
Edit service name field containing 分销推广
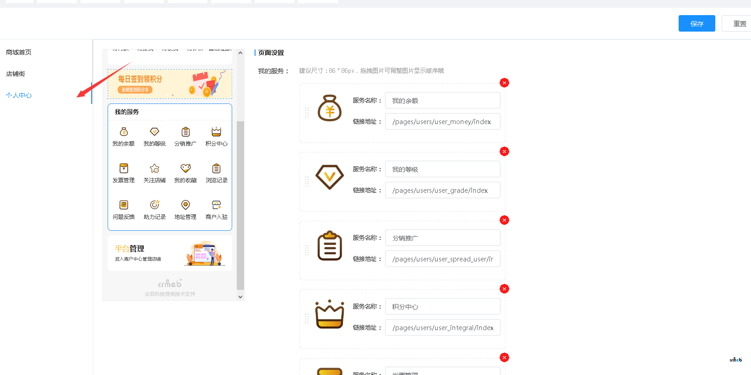pyautogui.click(x=442, y=238)
